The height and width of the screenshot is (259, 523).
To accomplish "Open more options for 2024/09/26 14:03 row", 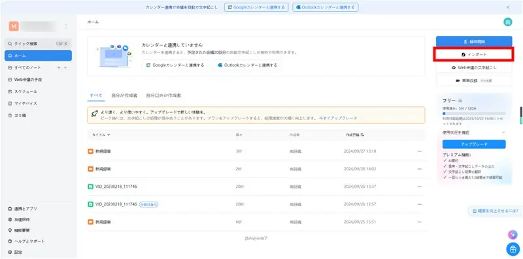I will tap(420, 169).
